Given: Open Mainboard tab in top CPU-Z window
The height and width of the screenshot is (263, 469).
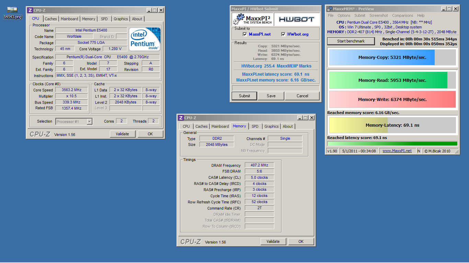Looking at the screenshot, I should pyautogui.click(x=69, y=19).
